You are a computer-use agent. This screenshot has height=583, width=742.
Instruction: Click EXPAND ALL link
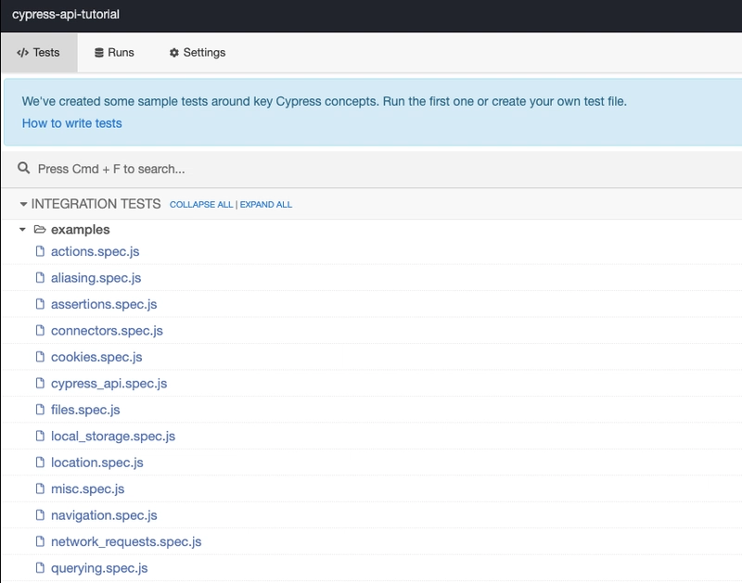266,204
